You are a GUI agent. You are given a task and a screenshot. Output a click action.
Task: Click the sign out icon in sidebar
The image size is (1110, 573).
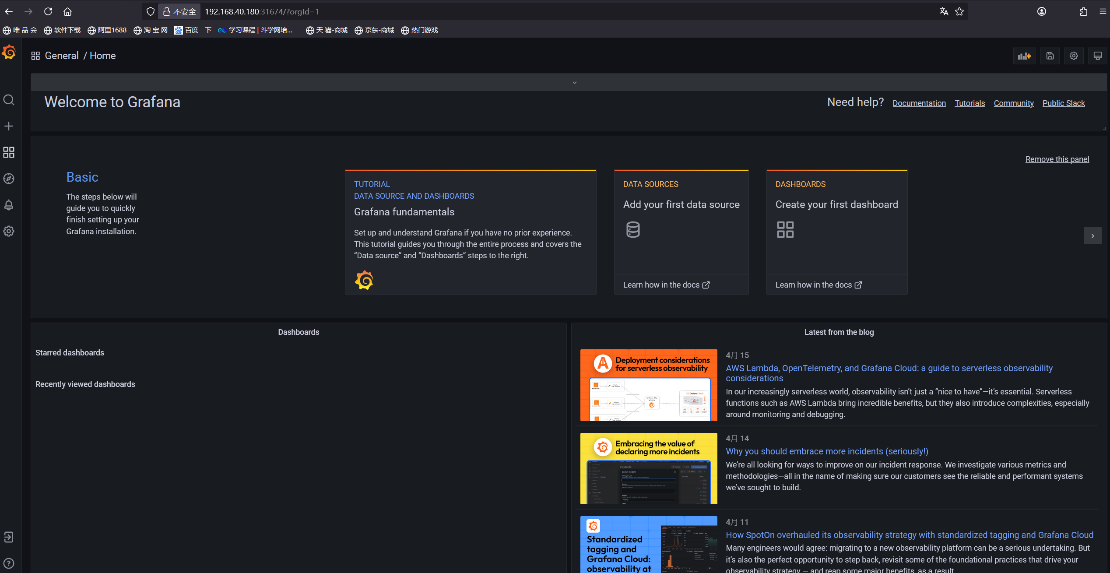9,537
